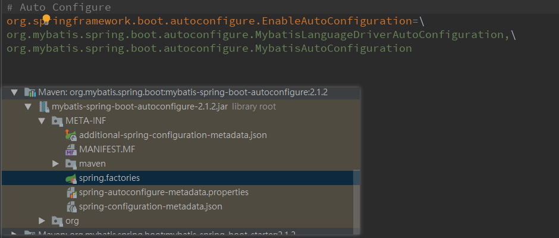Screen dimensions: 559x238
Task: Click the spring-configuration-metadata.json file icon
Action: point(71,206)
